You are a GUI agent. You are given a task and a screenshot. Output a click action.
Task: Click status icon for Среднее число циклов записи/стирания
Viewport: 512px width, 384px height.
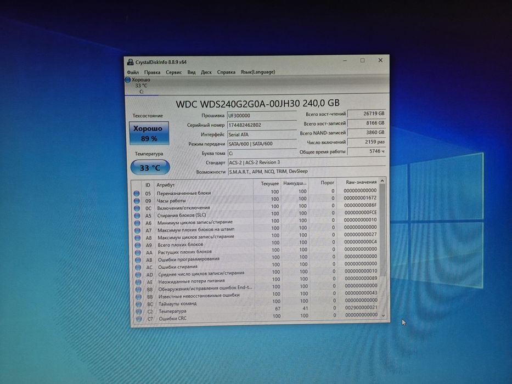138,275
